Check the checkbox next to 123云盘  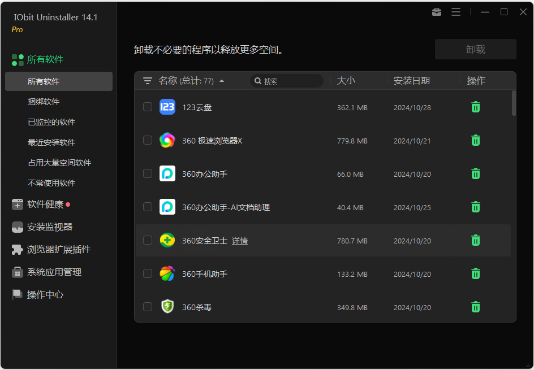pos(148,107)
